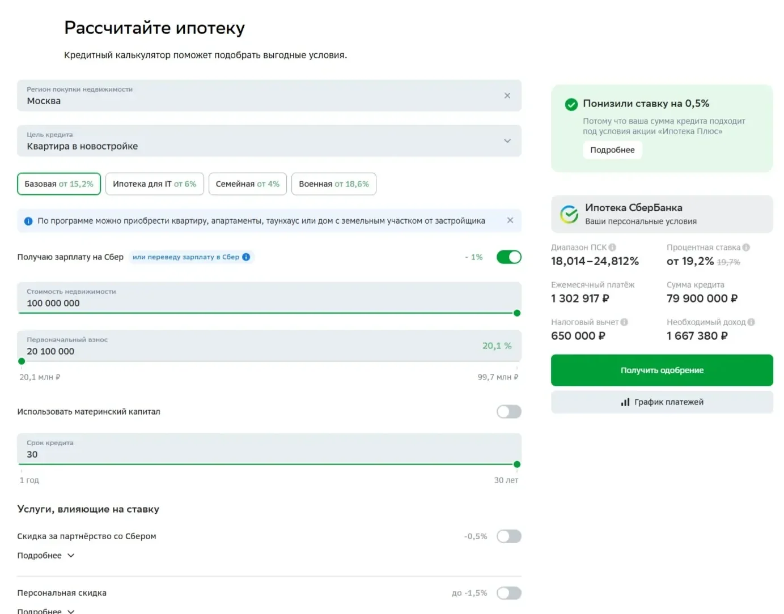The width and height of the screenshot is (784, 614).
Task: Click the info icon in the blue program notice
Action: pos(28,221)
